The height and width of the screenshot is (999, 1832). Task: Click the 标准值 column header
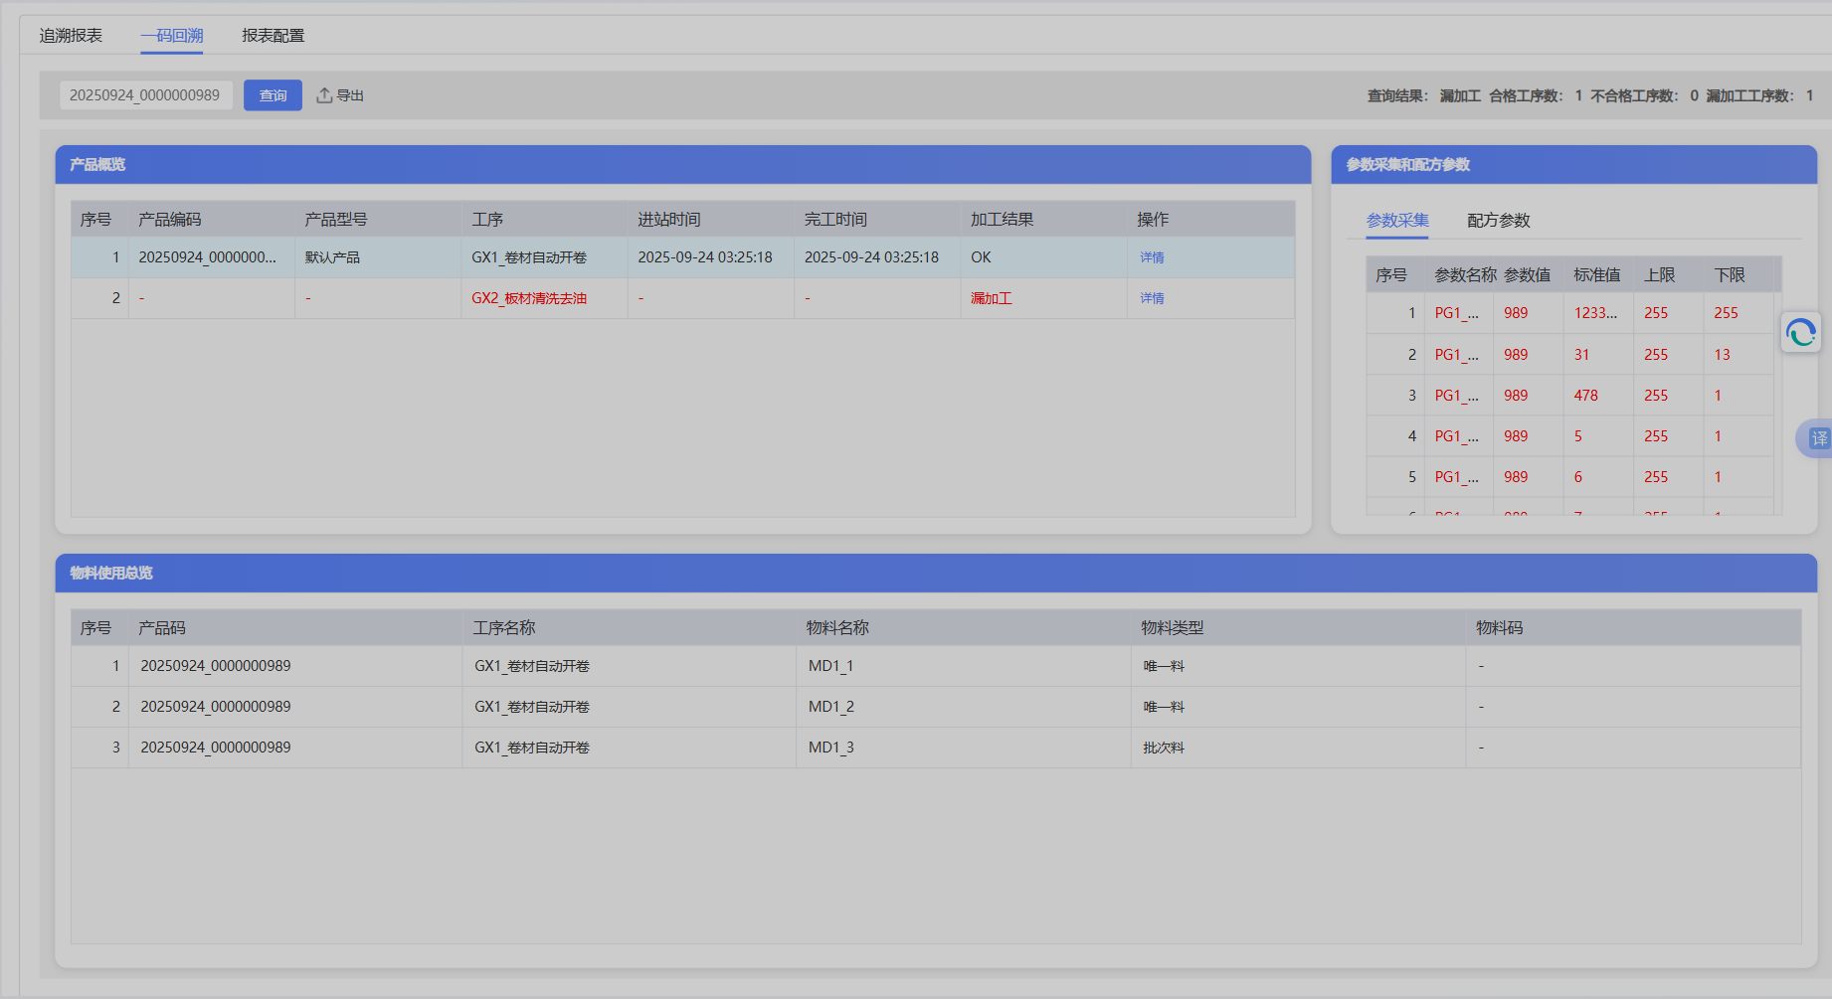click(x=1596, y=275)
